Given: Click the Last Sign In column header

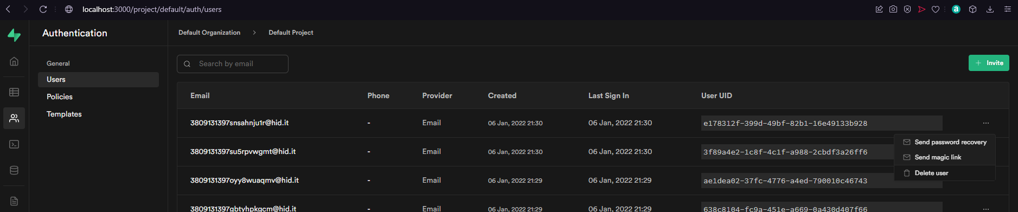Looking at the screenshot, I should pos(609,95).
